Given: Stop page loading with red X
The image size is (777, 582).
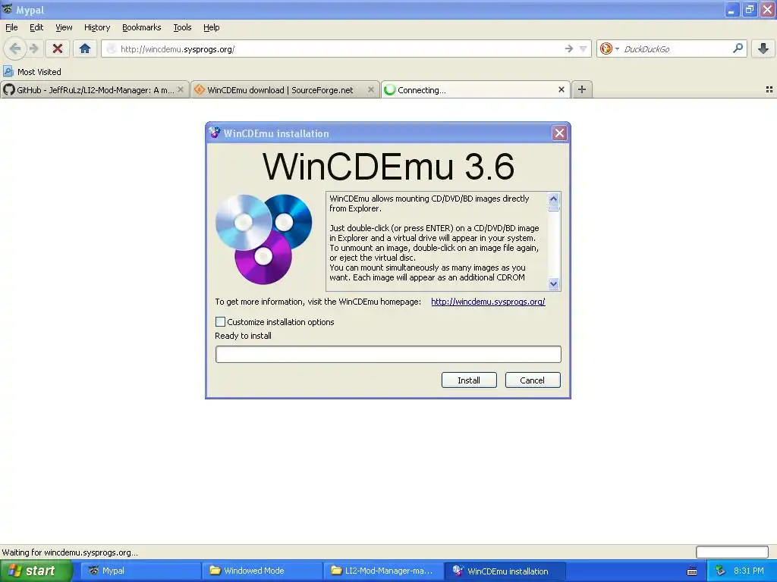Looking at the screenshot, I should 58,48.
